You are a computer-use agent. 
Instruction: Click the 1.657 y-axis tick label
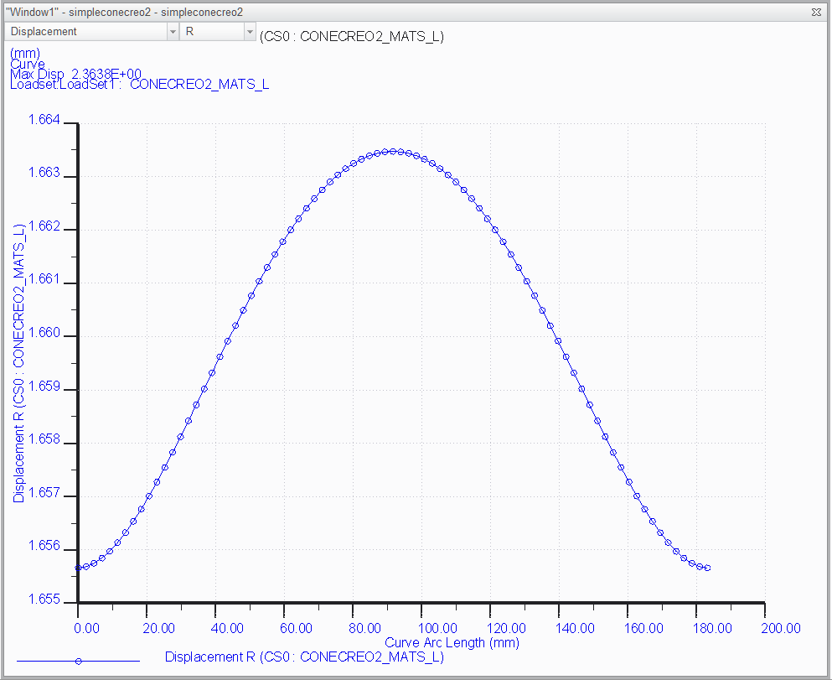tap(44, 493)
